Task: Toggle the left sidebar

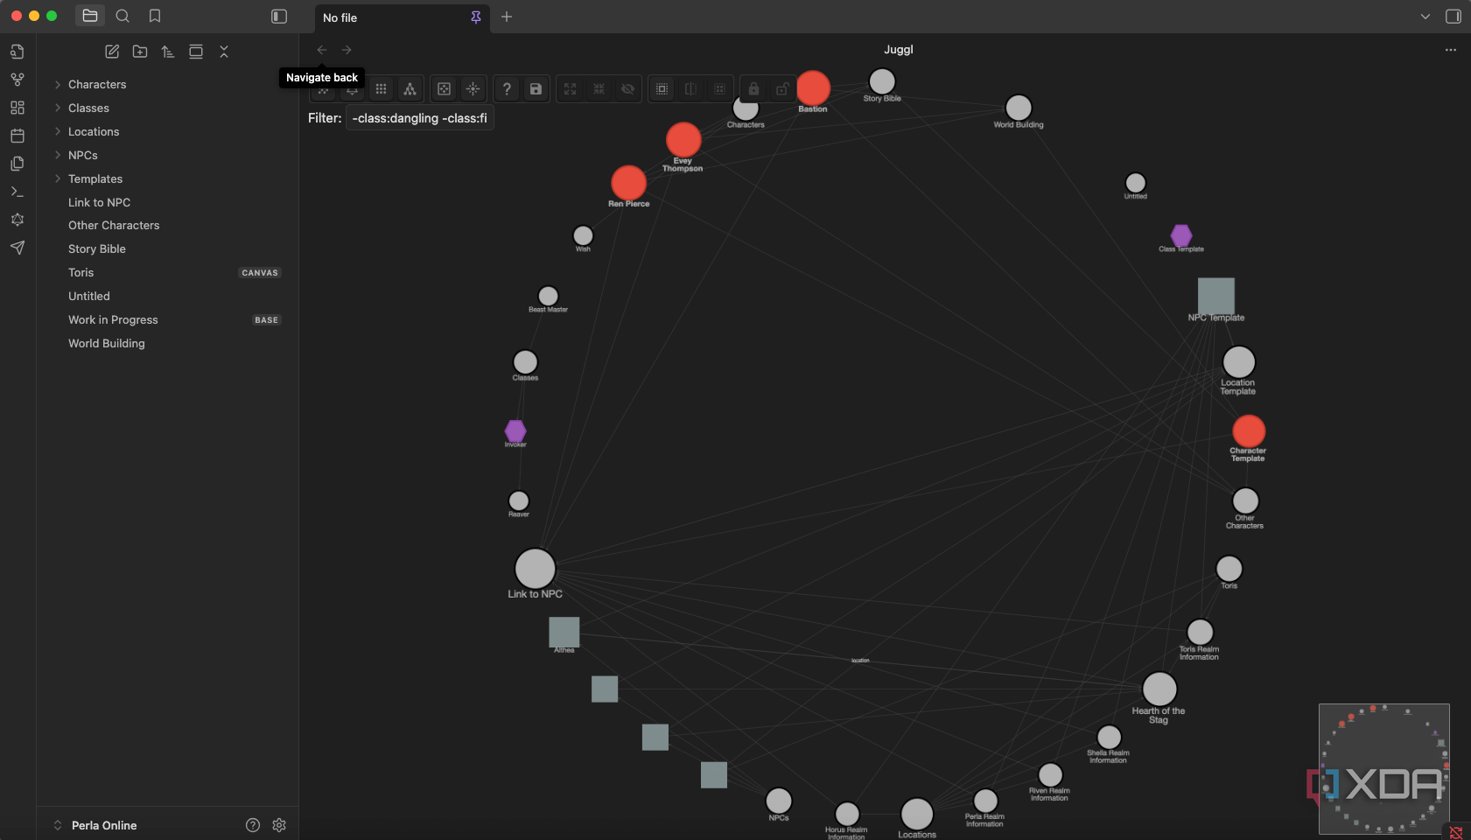Action: point(279,17)
